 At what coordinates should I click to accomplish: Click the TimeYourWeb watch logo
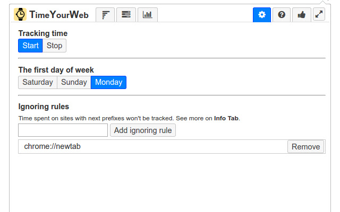[20, 14]
